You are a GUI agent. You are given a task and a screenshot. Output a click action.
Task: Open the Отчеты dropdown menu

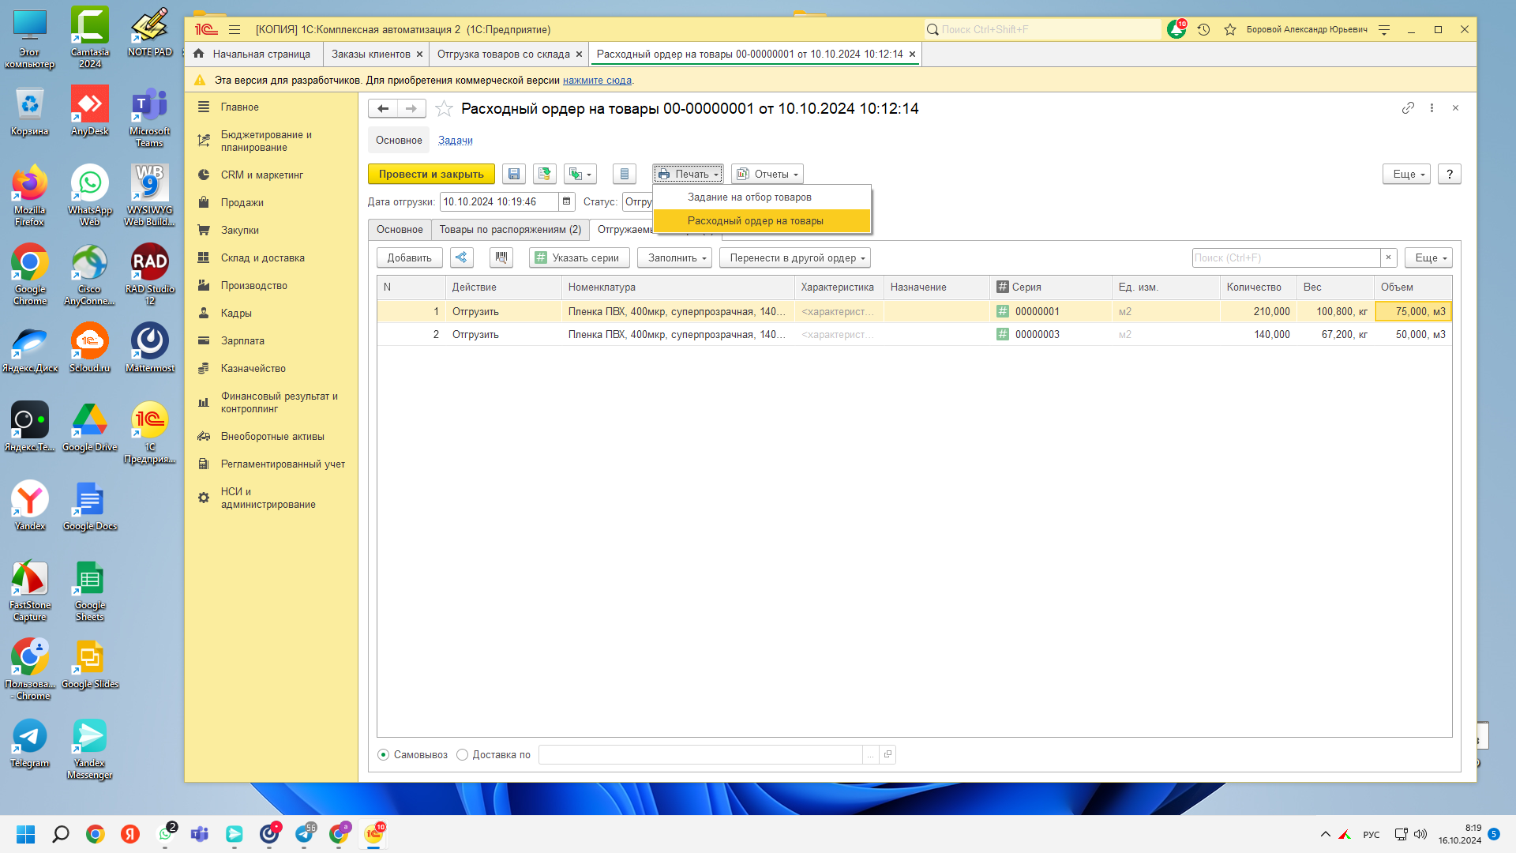click(767, 174)
